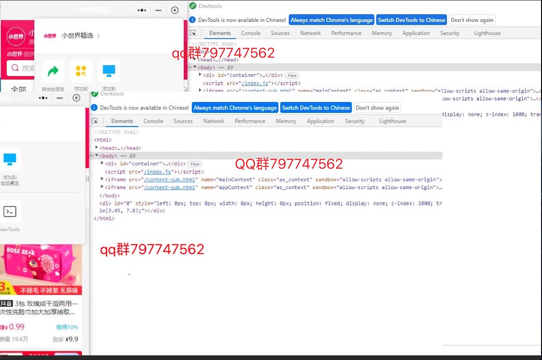Screen dimensions: 542x360
Task: Click Always match Chrome's language in the back DevTools
Action: (332, 20)
